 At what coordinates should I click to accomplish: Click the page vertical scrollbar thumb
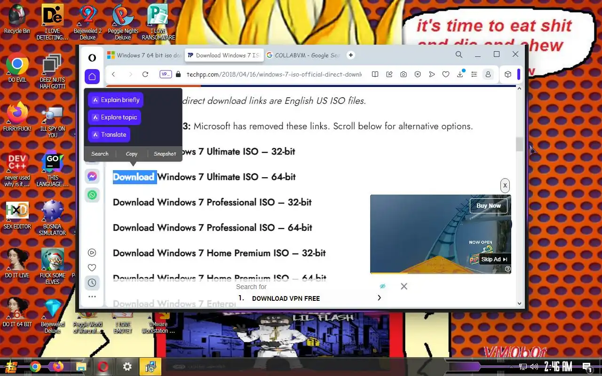coord(519,144)
